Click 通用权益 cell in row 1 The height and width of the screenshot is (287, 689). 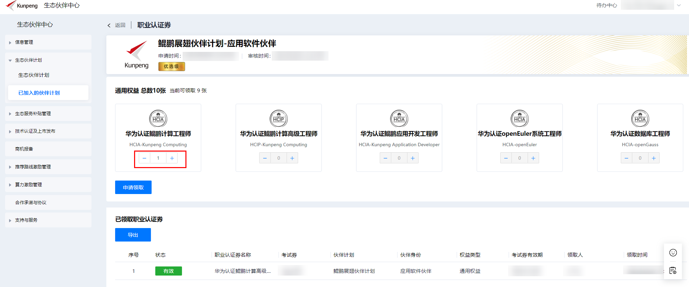[x=470, y=271]
